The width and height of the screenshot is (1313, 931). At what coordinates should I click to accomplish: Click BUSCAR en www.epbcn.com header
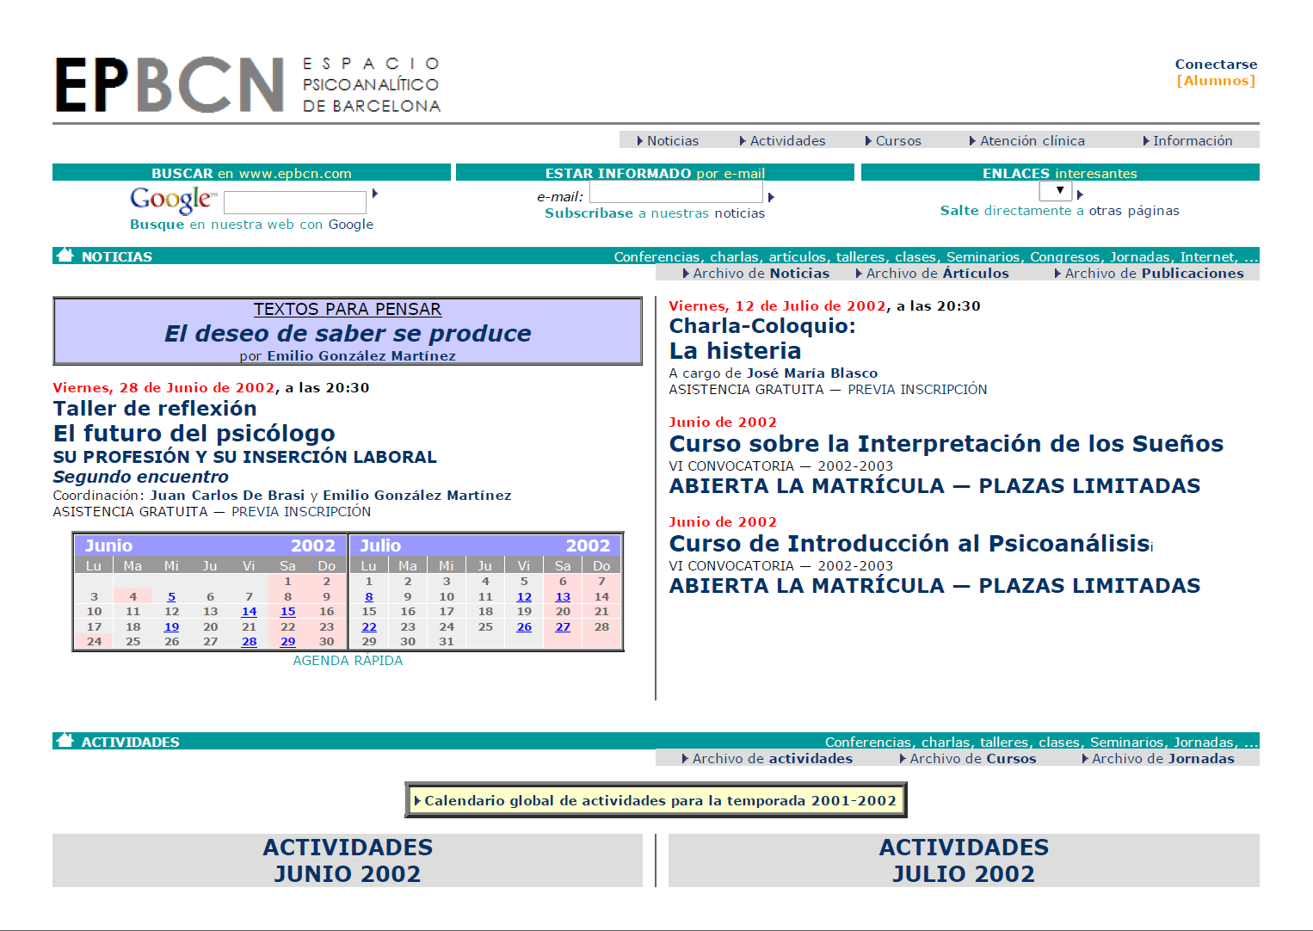click(x=251, y=173)
